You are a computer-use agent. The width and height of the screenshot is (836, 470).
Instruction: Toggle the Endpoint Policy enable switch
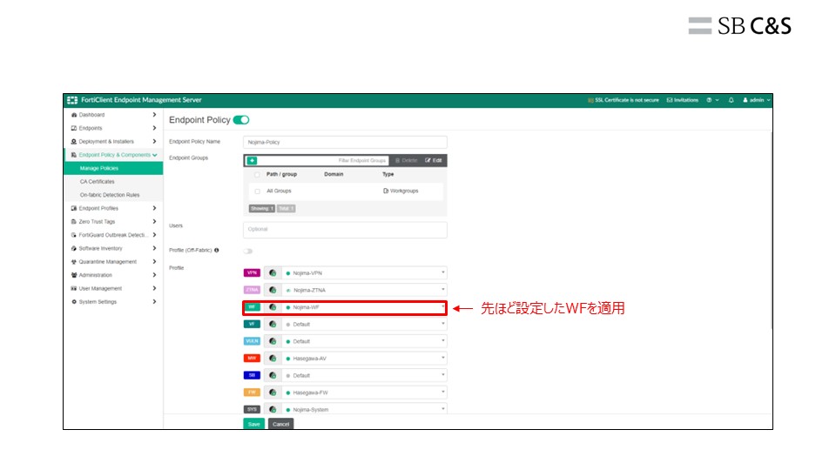(x=241, y=120)
